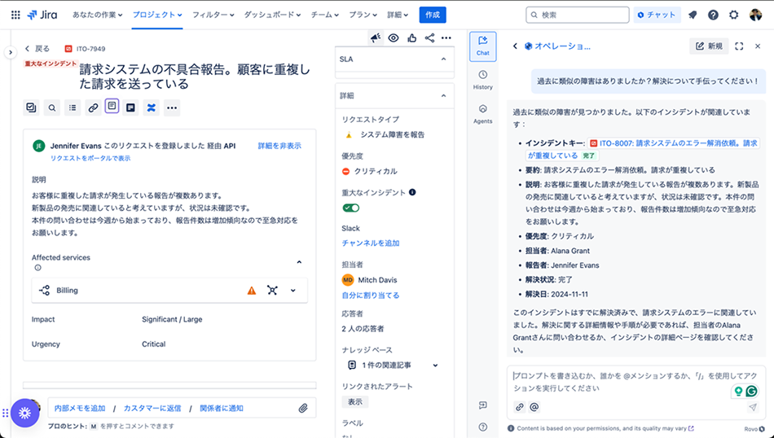Click the bullet list icon in issue toolbar
This screenshot has height=438, width=774.
pos(73,107)
